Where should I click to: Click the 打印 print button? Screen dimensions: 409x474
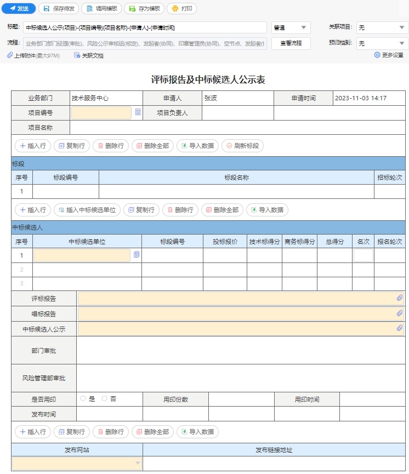[182, 8]
